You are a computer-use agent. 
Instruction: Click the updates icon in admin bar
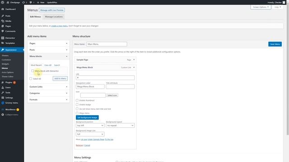click(x=23, y=2)
